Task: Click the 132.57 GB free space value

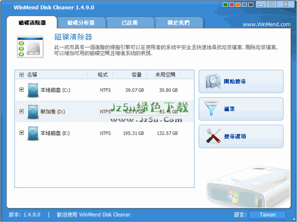Action: [167, 133]
